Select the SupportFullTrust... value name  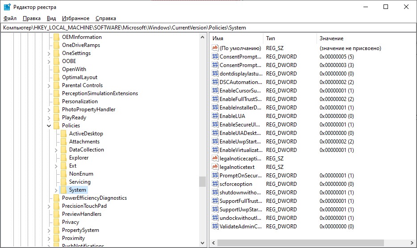241,201
